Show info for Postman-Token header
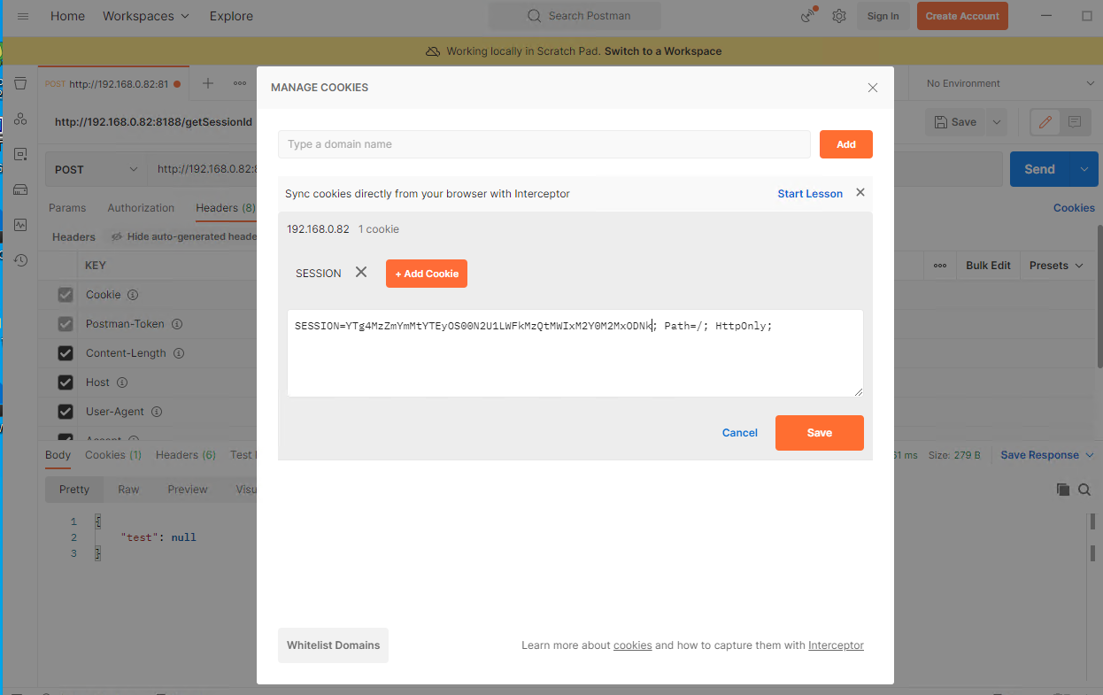Viewport: 1103px width, 695px height. pos(176,324)
